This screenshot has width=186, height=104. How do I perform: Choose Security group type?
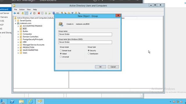[x=89, y=51]
